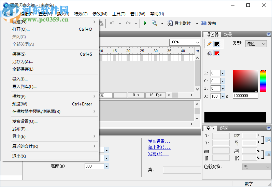Expand the 导出(E) submenu
This screenshot has width=272, height=187.
pyautogui.click(x=55, y=136)
